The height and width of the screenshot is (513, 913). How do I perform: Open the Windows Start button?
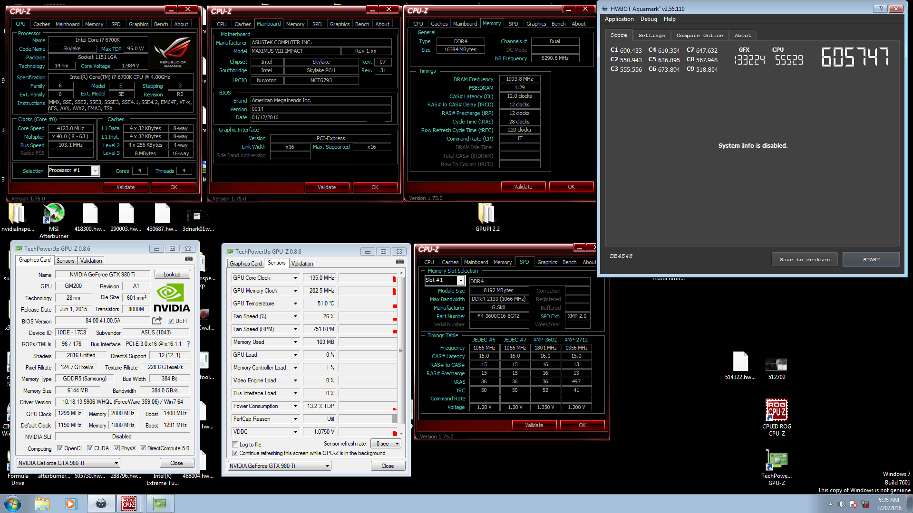coord(13,503)
